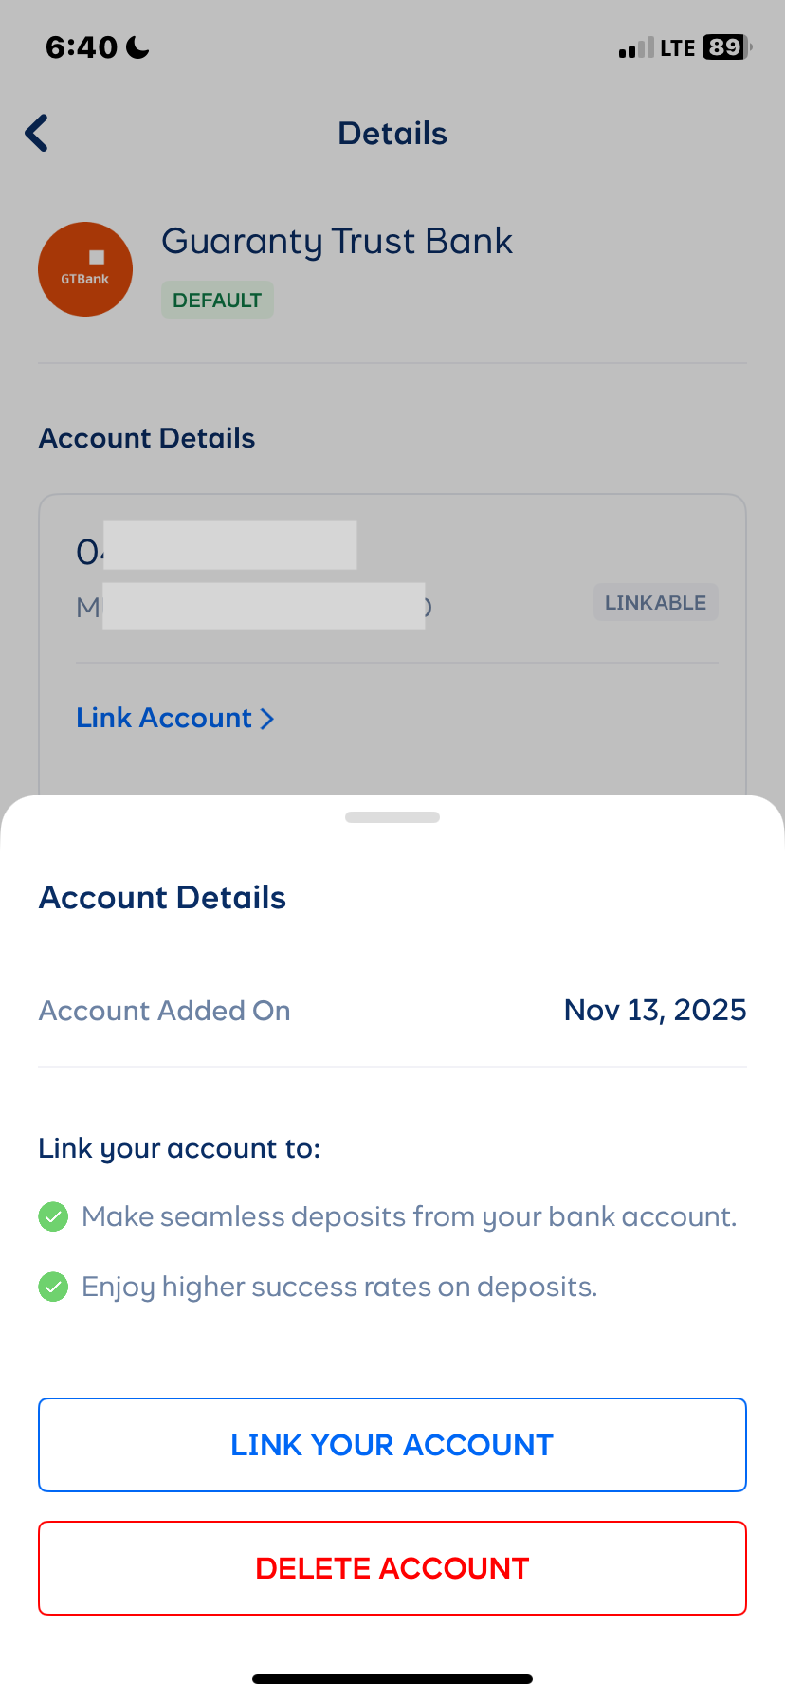Screen dimensions: 785x1699
Task: Tap the bottom sheet drag handle
Action: point(392,817)
